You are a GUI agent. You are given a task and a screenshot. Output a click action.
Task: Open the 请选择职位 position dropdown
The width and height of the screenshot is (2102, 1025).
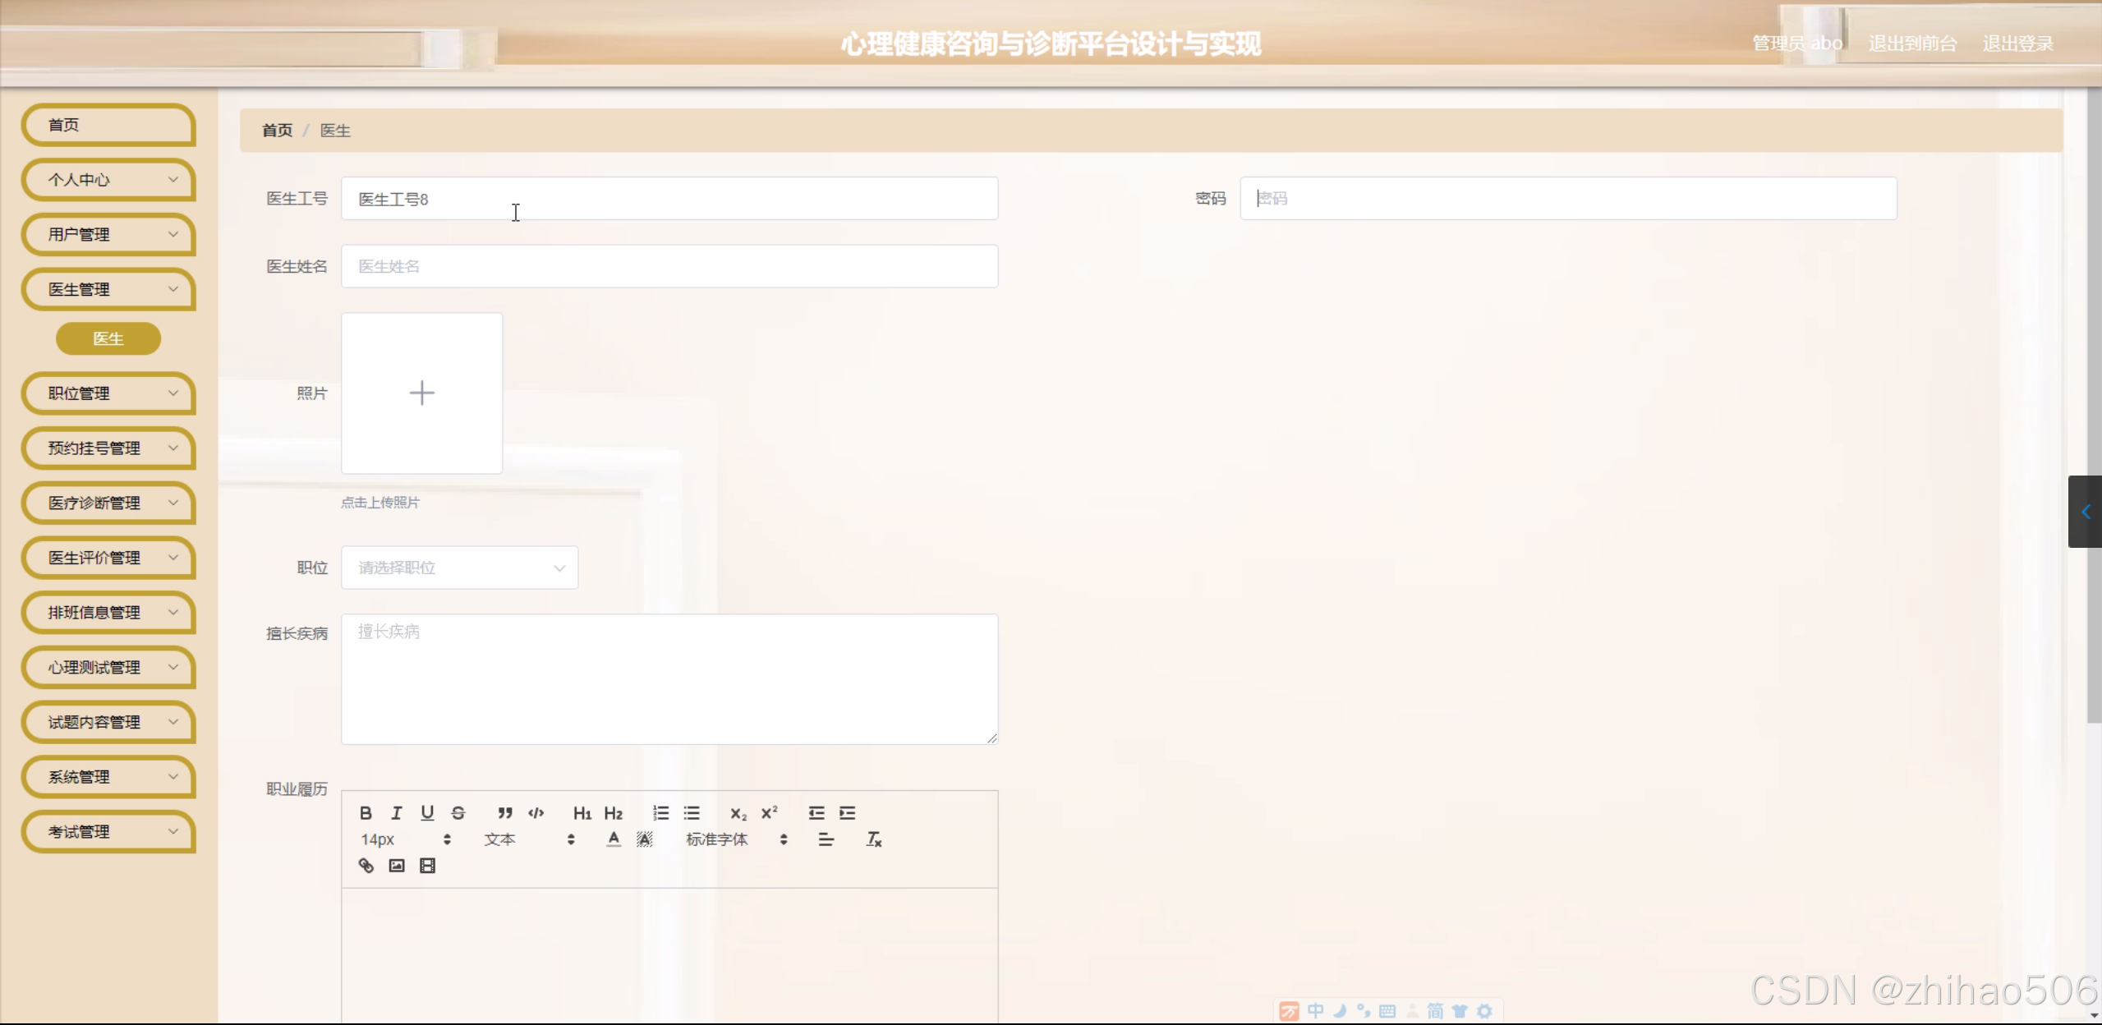(459, 568)
